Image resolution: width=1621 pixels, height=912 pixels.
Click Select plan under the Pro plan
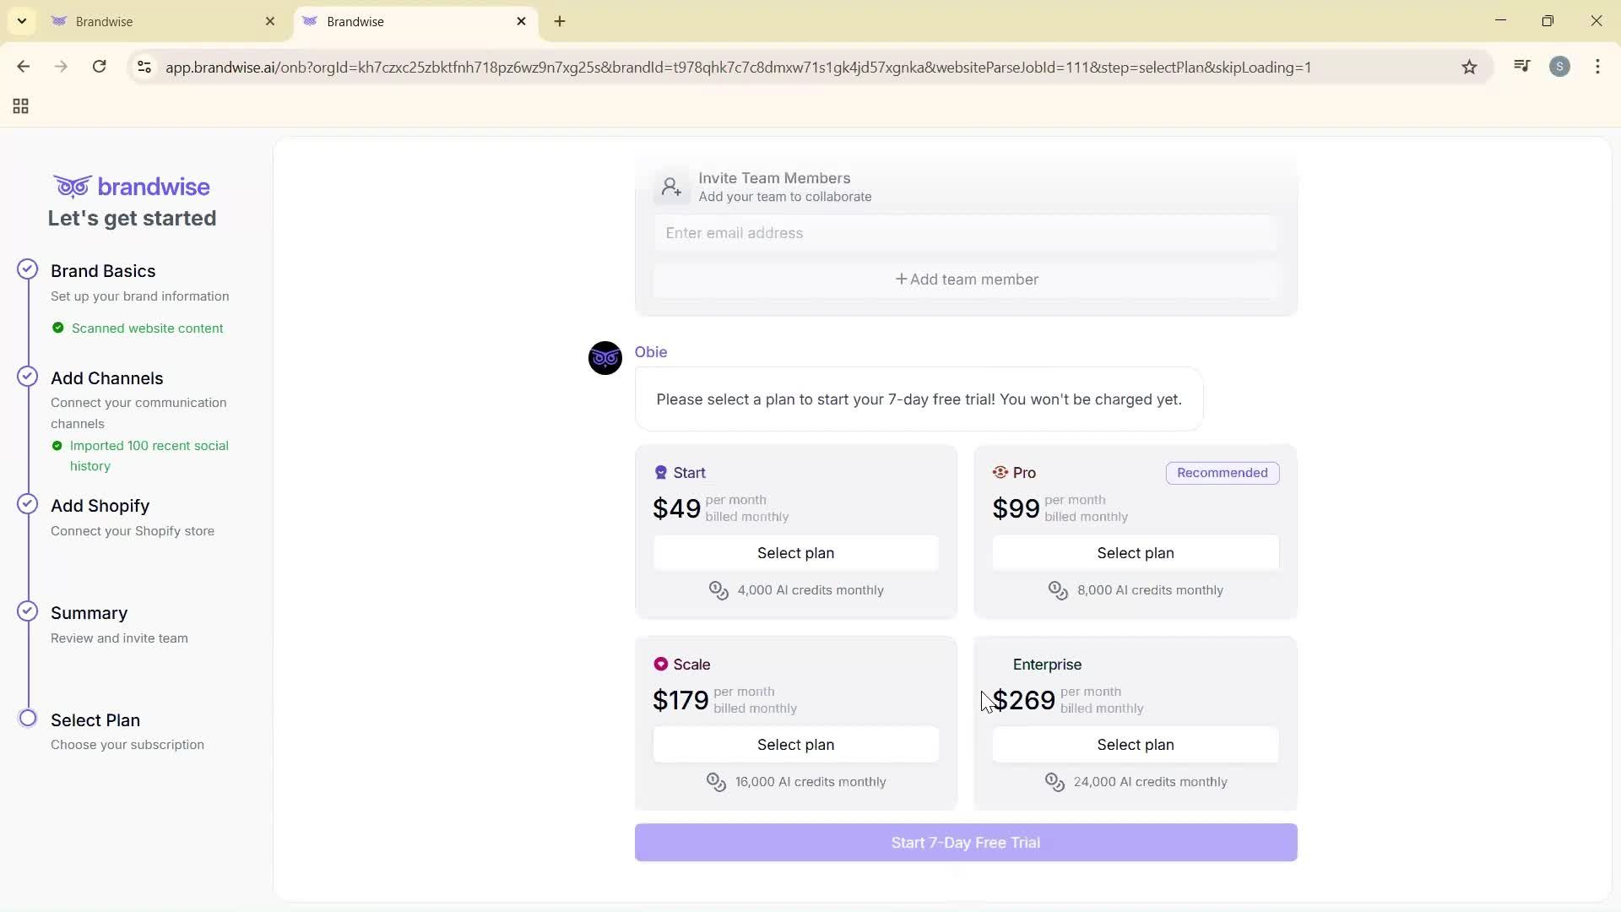click(1136, 552)
